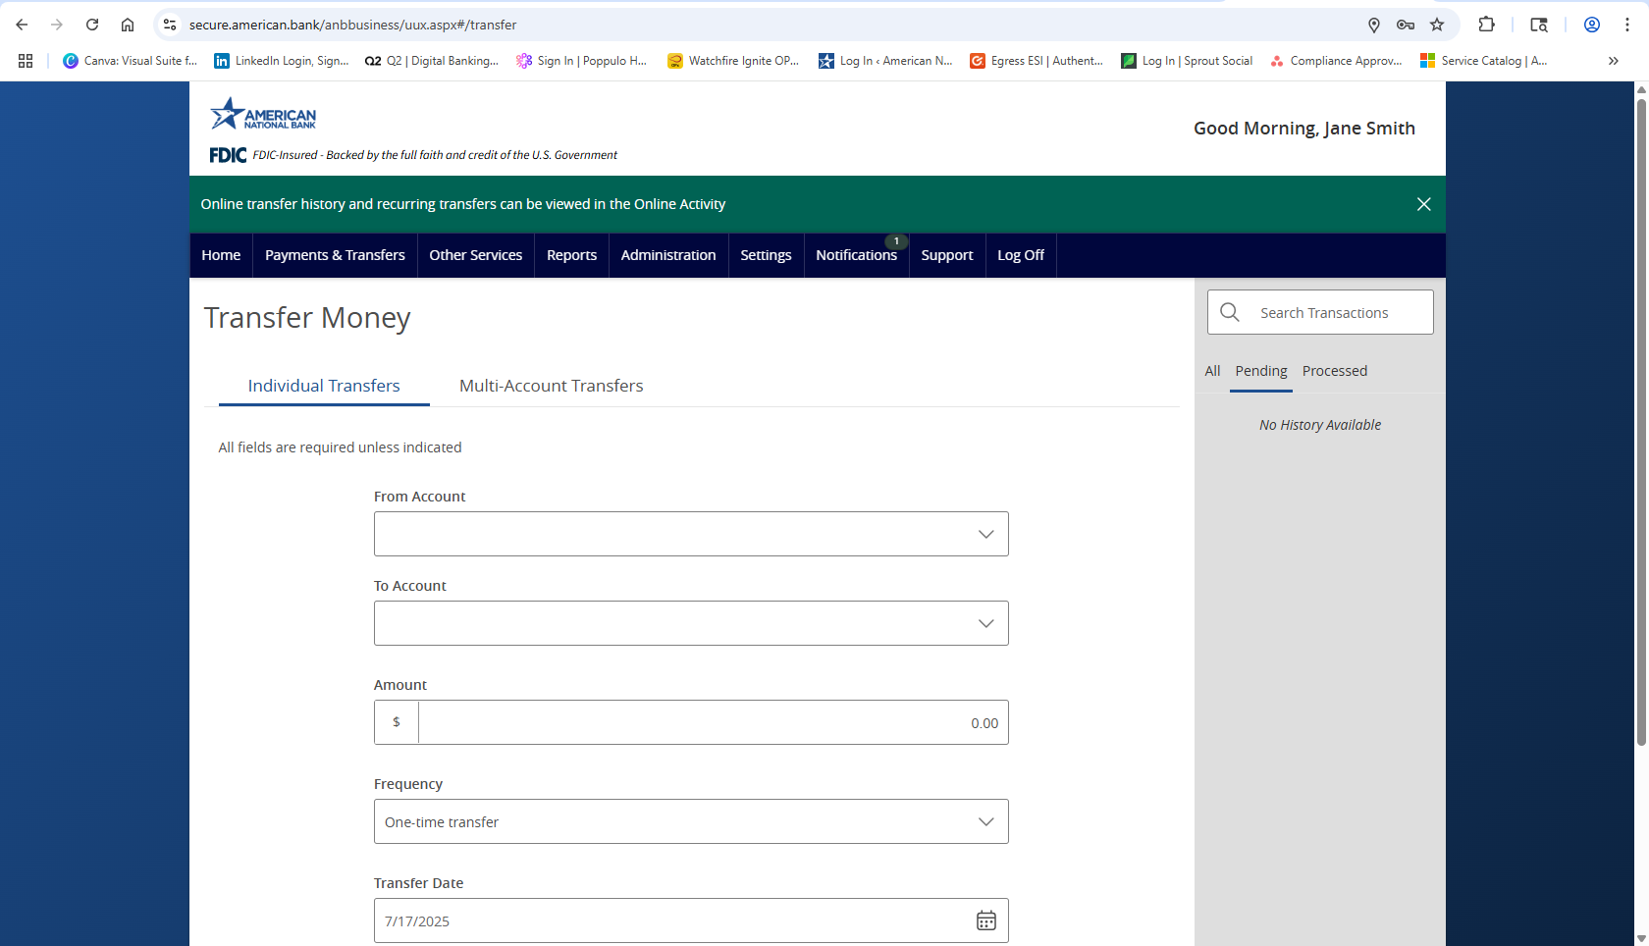This screenshot has height=946, width=1649.
Task: Open the password manager key icon
Action: click(x=1406, y=25)
